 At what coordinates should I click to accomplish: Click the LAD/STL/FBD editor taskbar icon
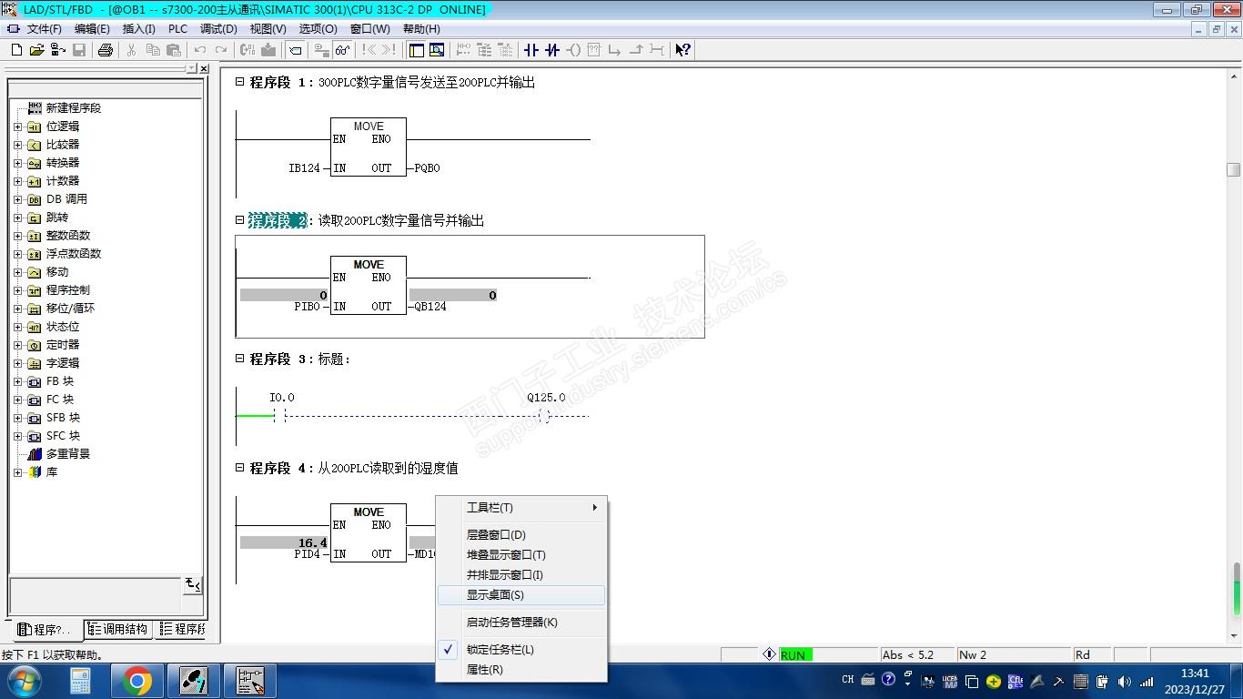(x=250, y=681)
